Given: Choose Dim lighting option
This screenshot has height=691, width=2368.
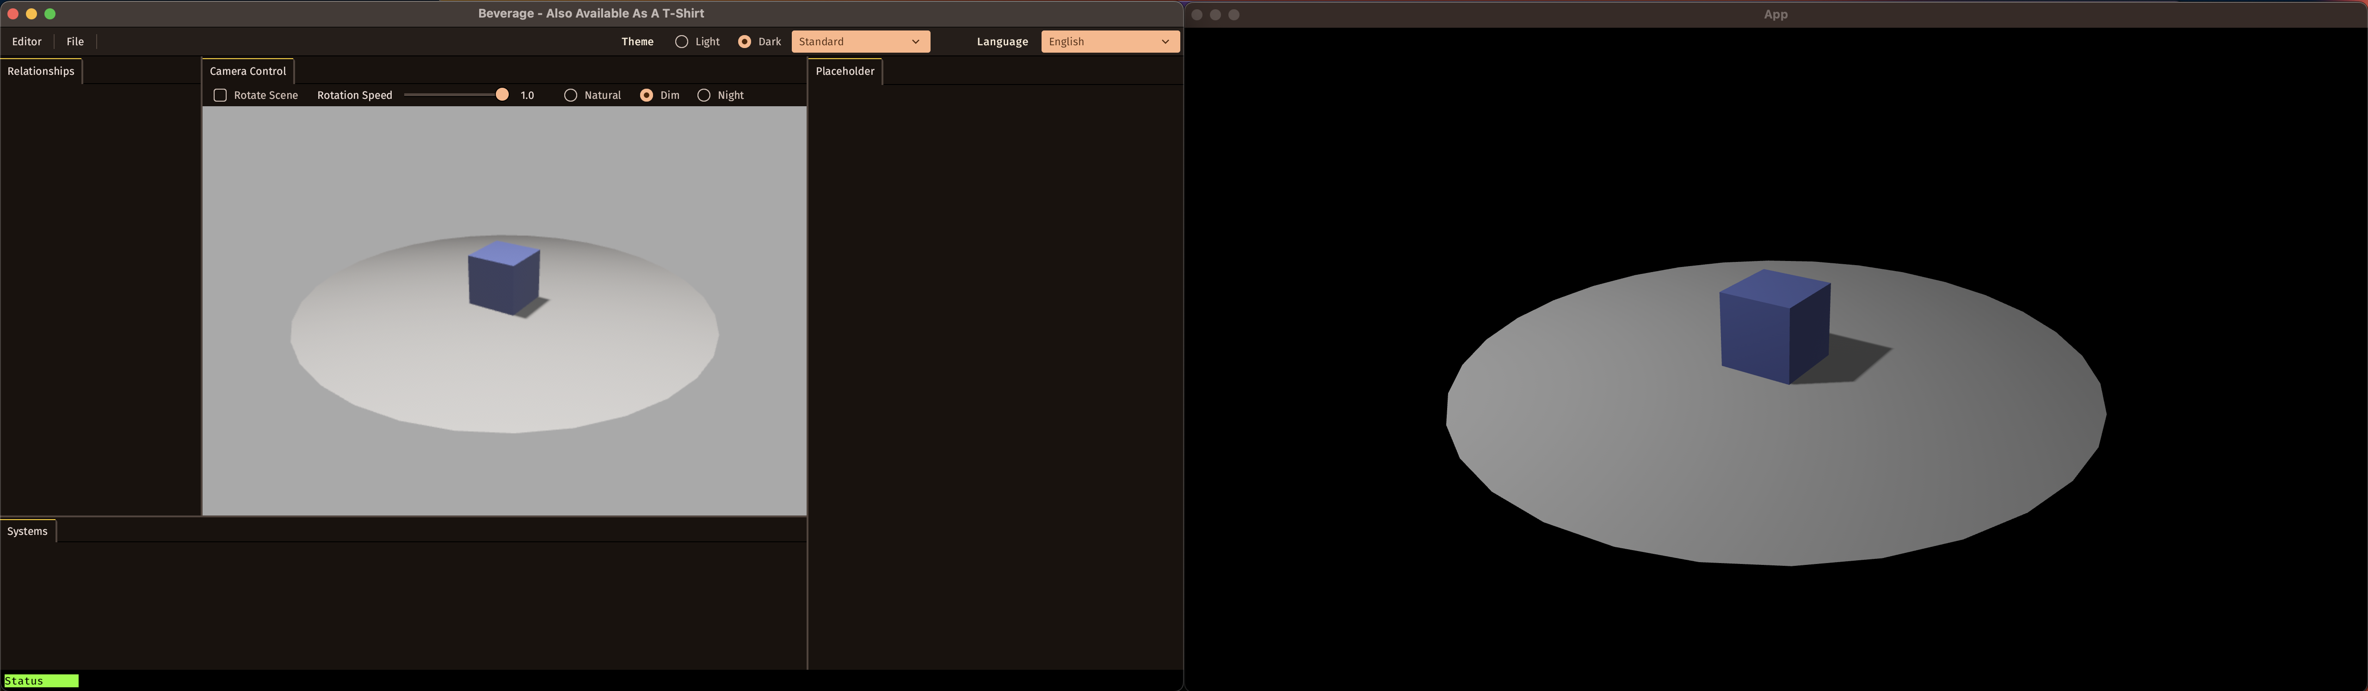Looking at the screenshot, I should pyautogui.click(x=647, y=96).
